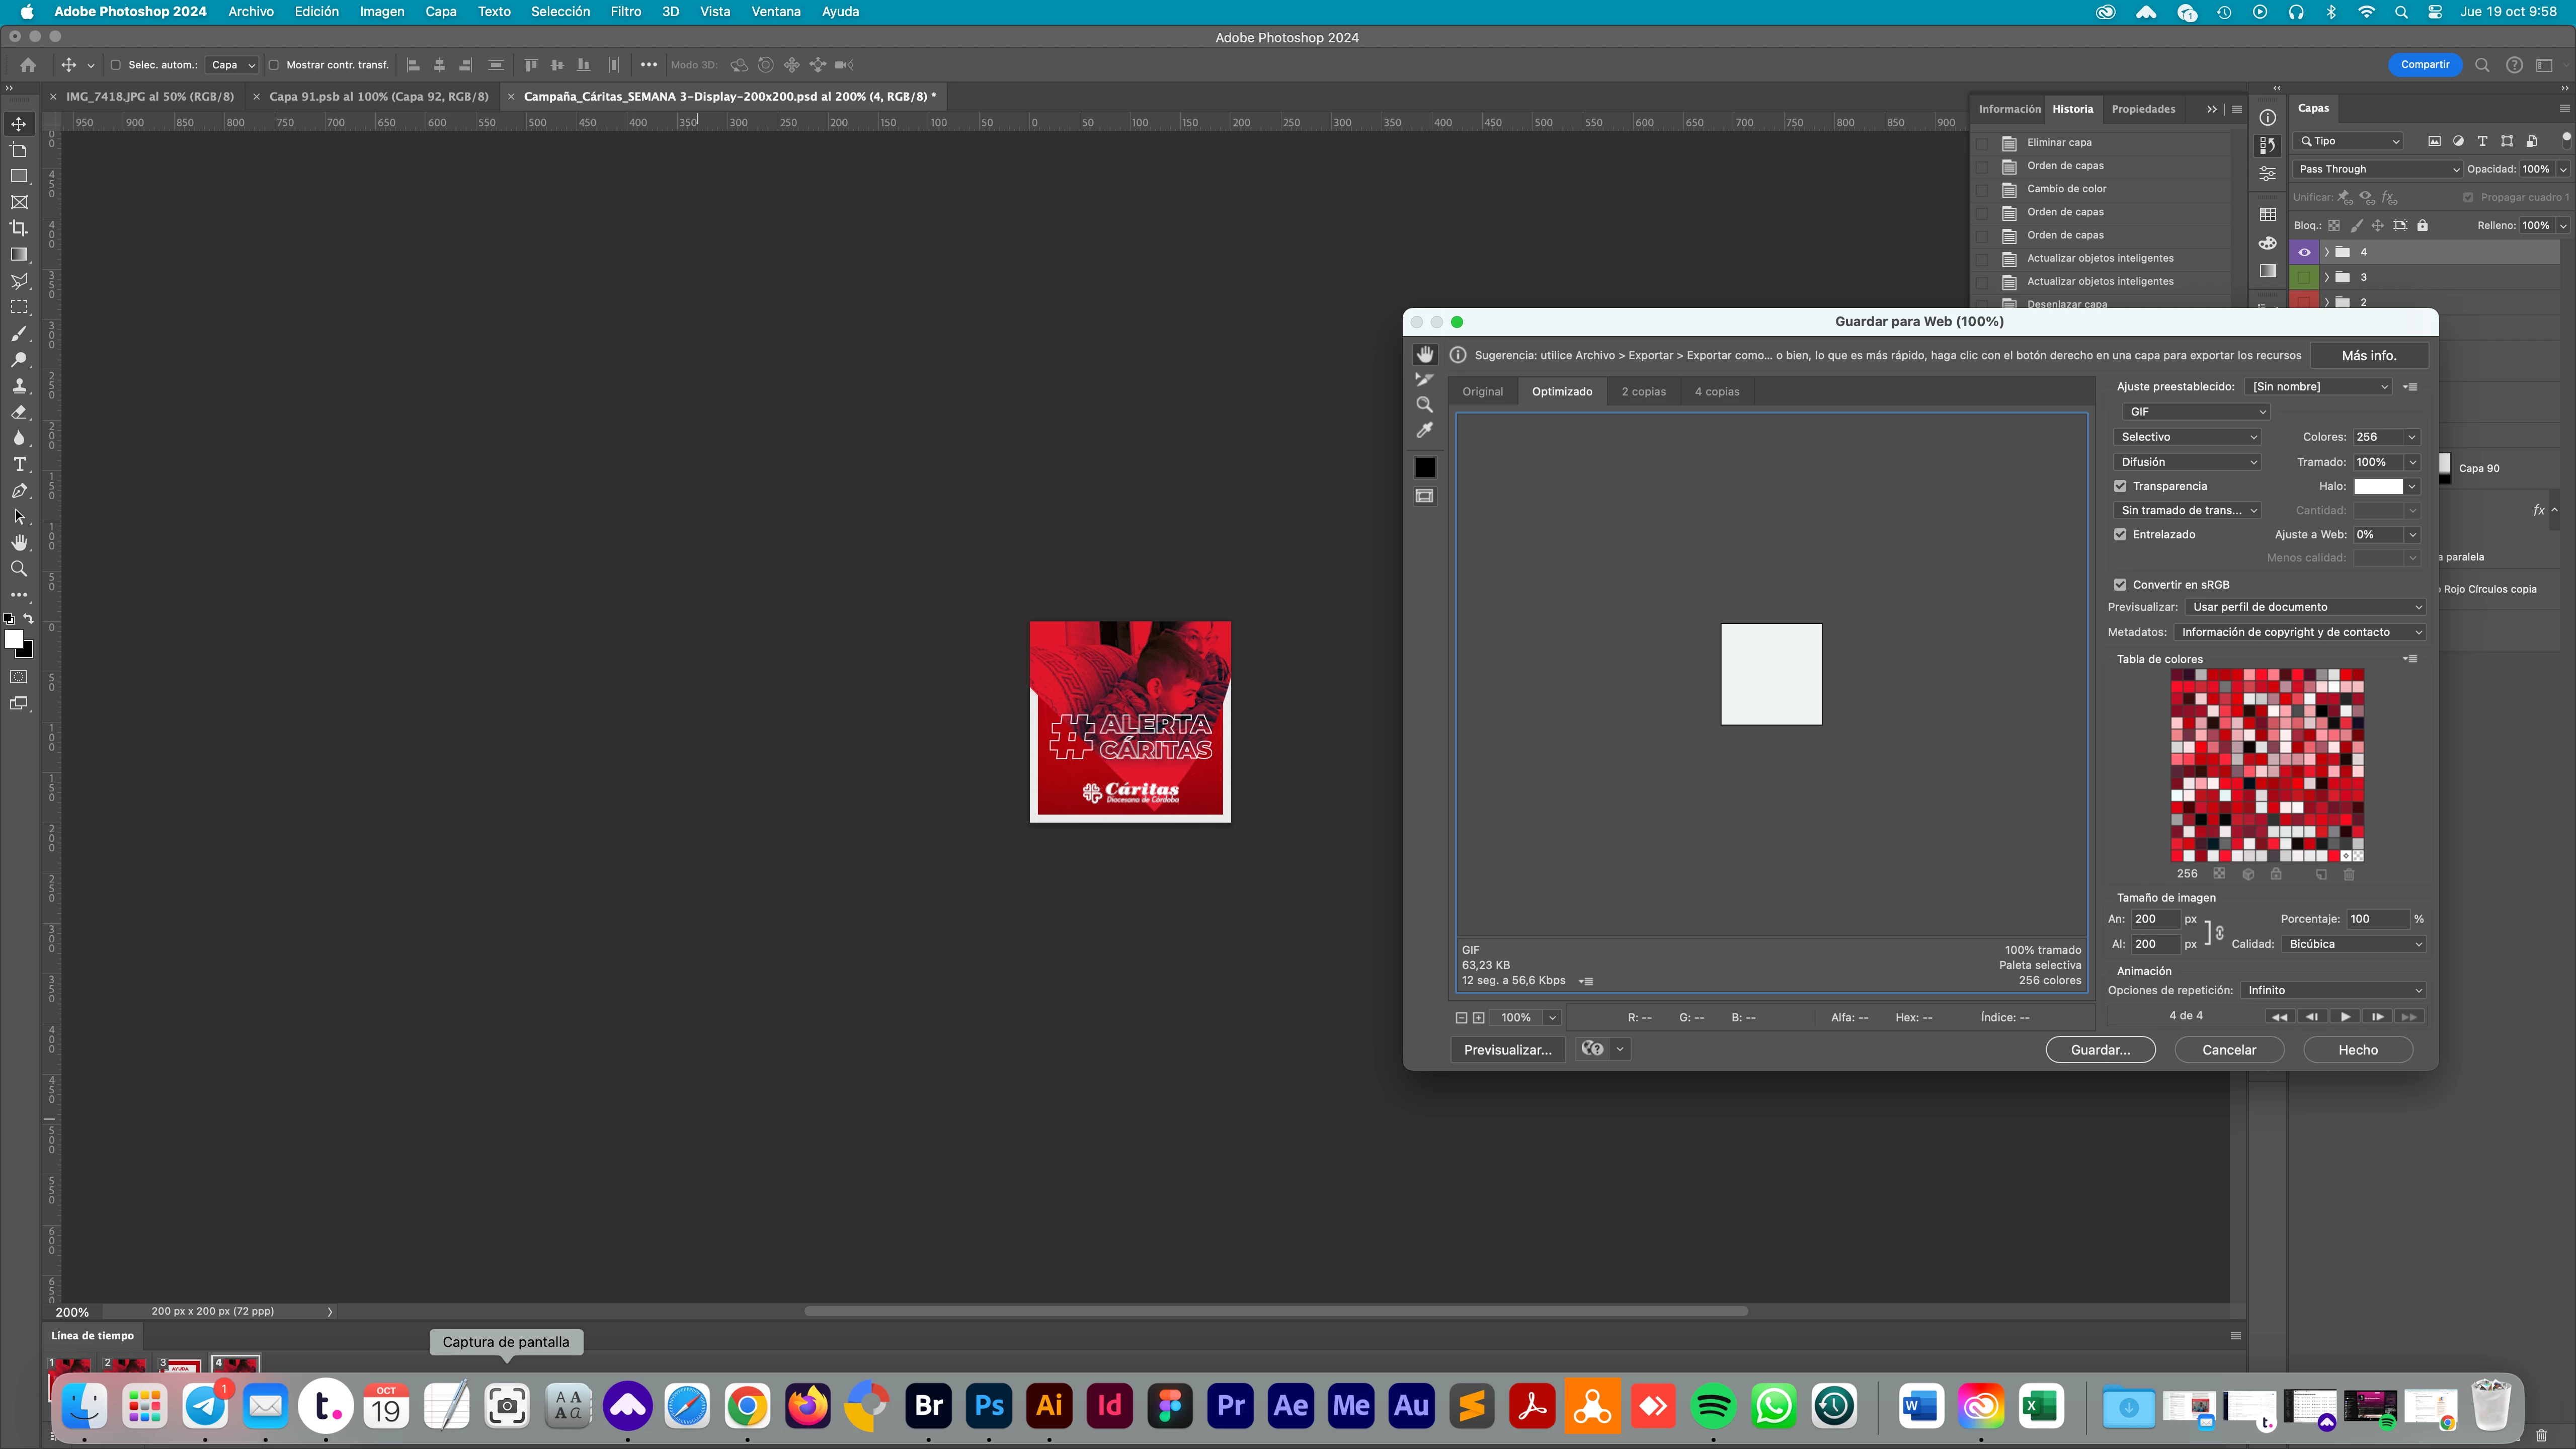Select the Slice Select tool in dialog
Screen dimensions: 2576x1449
(x=1425, y=380)
